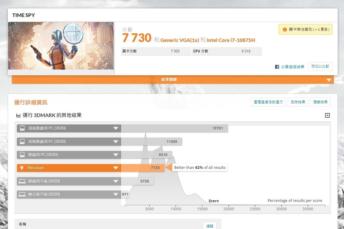This screenshot has height=229, width=344.
Task: Click the 隱藏結果 button
Action: tap(320, 102)
